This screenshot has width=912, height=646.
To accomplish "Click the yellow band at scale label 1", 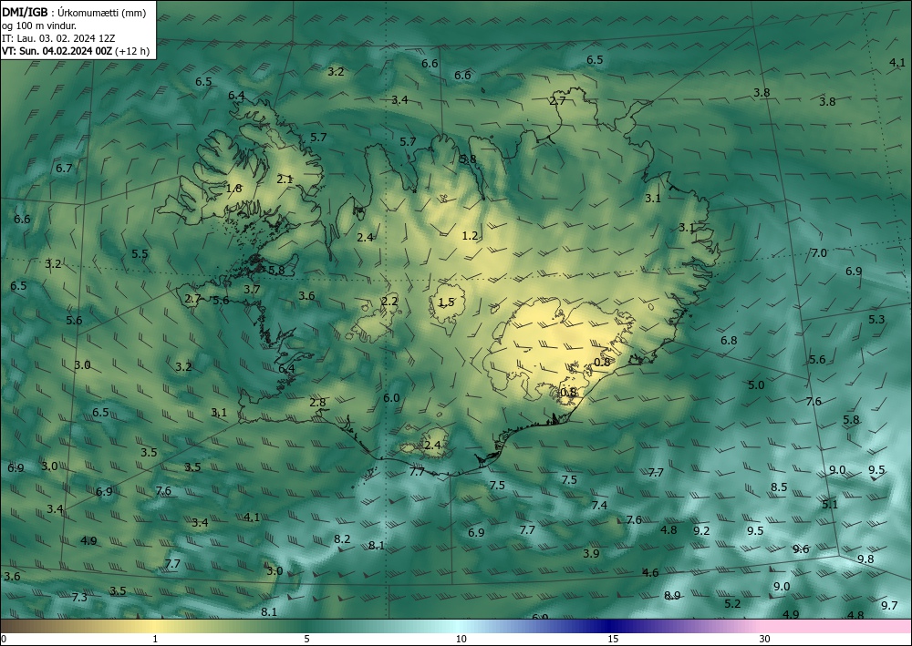I will point(155,626).
